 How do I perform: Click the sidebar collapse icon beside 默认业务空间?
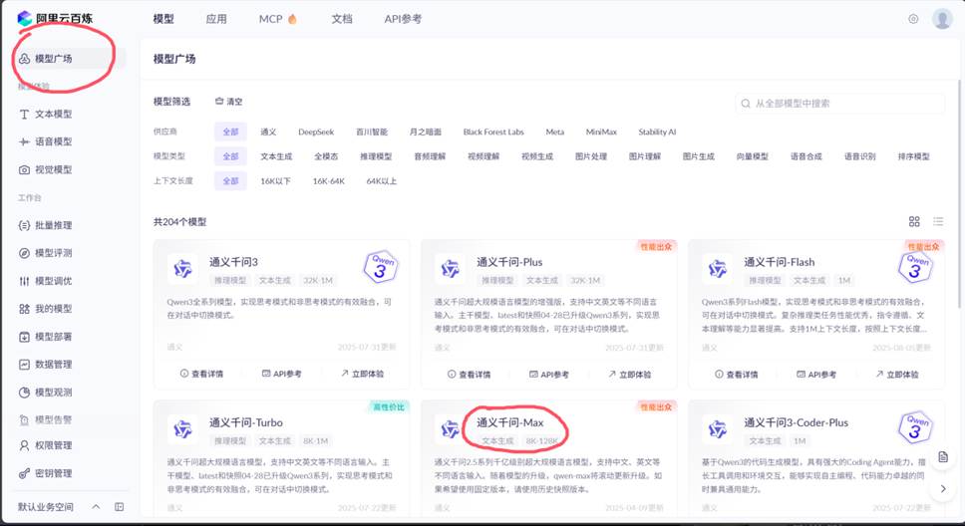[120, 507]
